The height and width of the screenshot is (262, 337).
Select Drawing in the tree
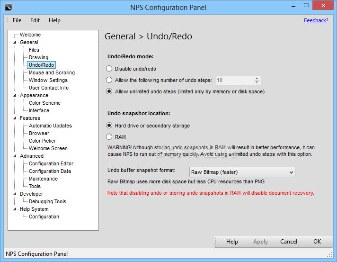coord(38,57)
